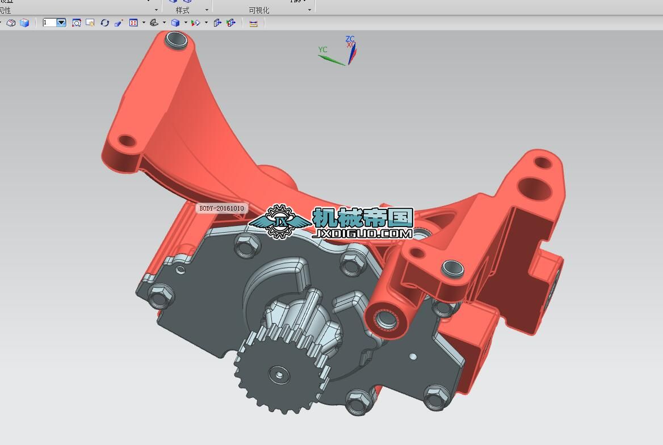
Task: Click the measure ruler icon
Action: [253, 23]
